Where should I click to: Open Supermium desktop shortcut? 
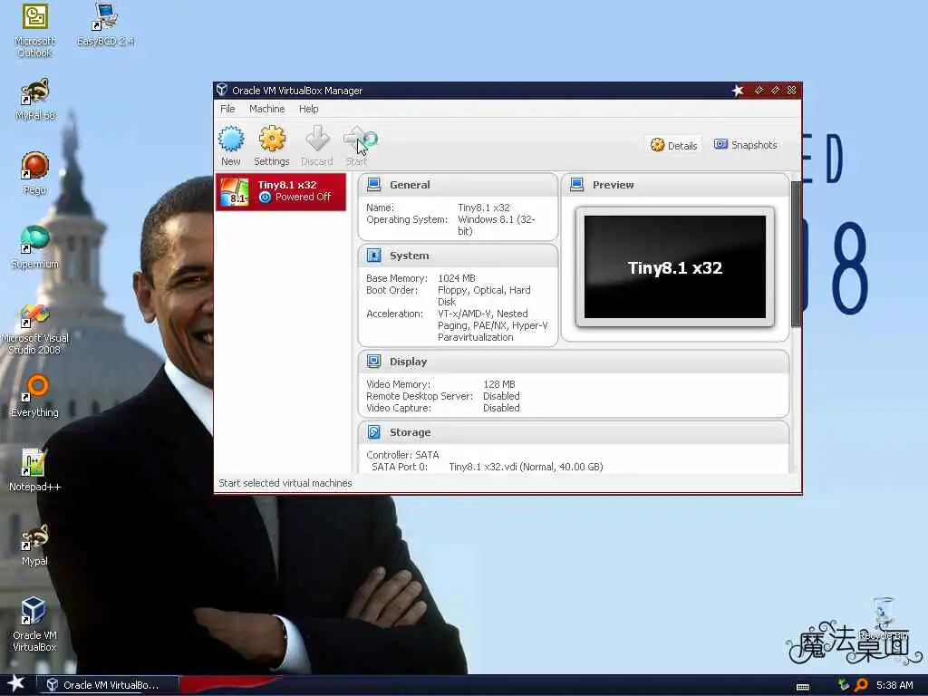(x=35, y=247)
